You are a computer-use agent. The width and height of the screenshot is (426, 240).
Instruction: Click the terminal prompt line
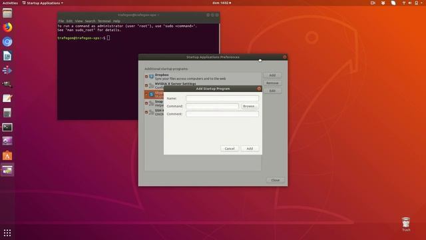pos(84,38)
